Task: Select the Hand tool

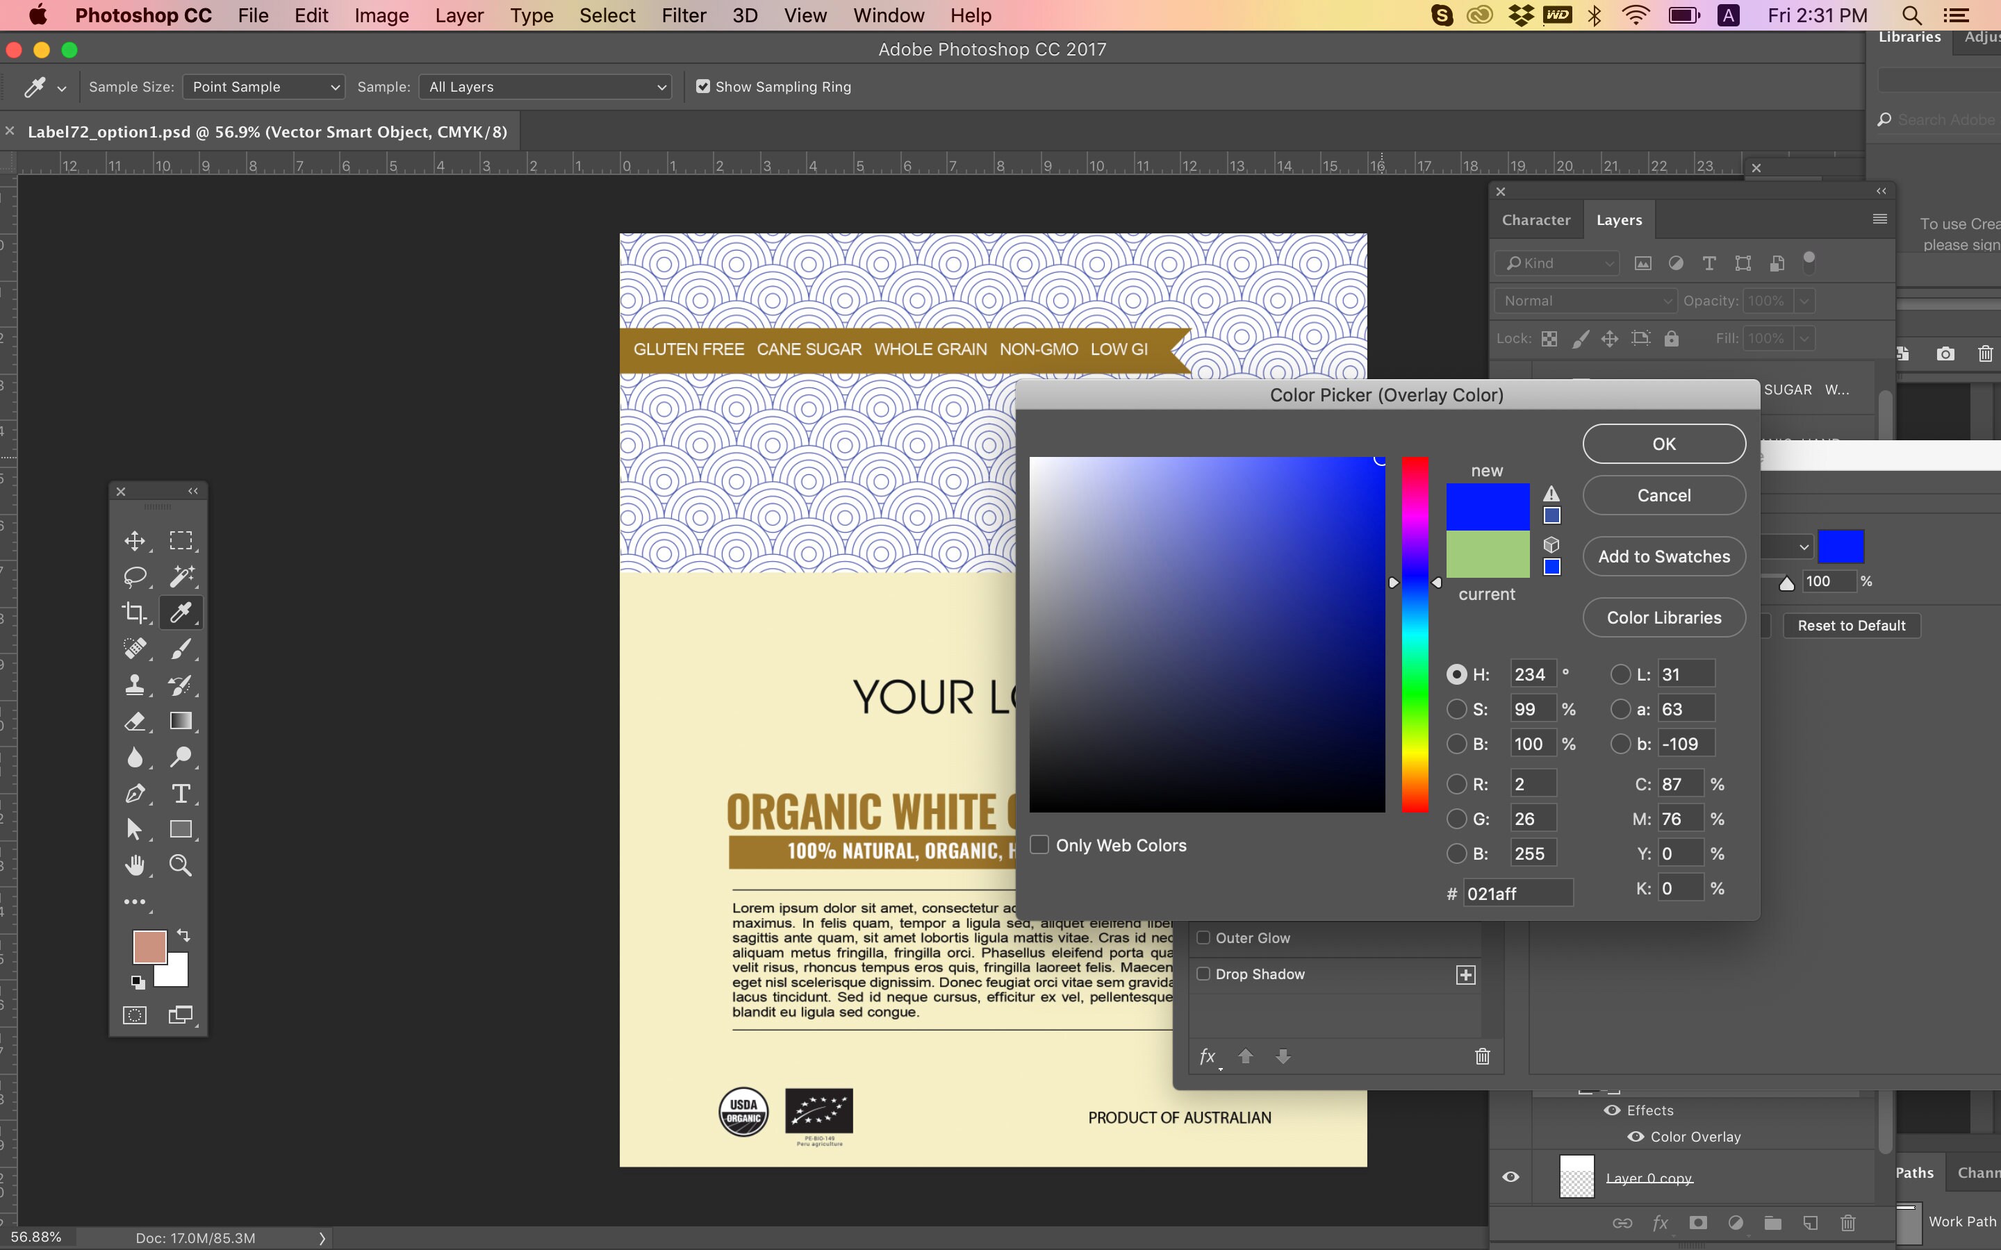Action: pos(135,865)
